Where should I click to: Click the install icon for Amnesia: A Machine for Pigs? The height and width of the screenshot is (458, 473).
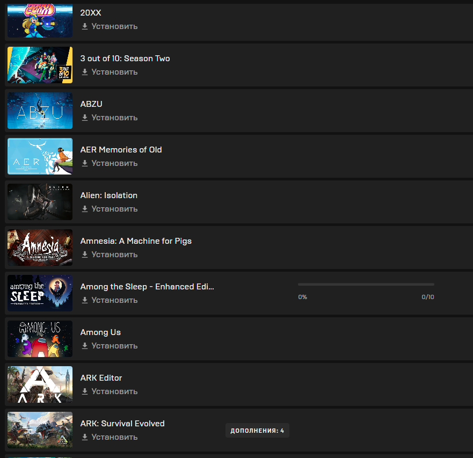click(x=85, y=255)
